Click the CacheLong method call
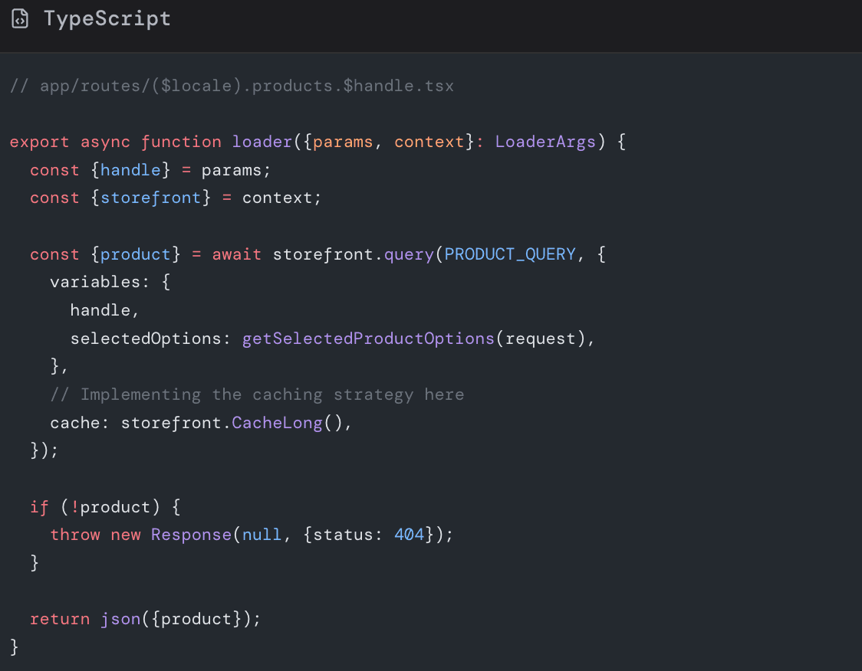Image resolution: width=862 pixels, height=671 pixels. click(277, 422)
